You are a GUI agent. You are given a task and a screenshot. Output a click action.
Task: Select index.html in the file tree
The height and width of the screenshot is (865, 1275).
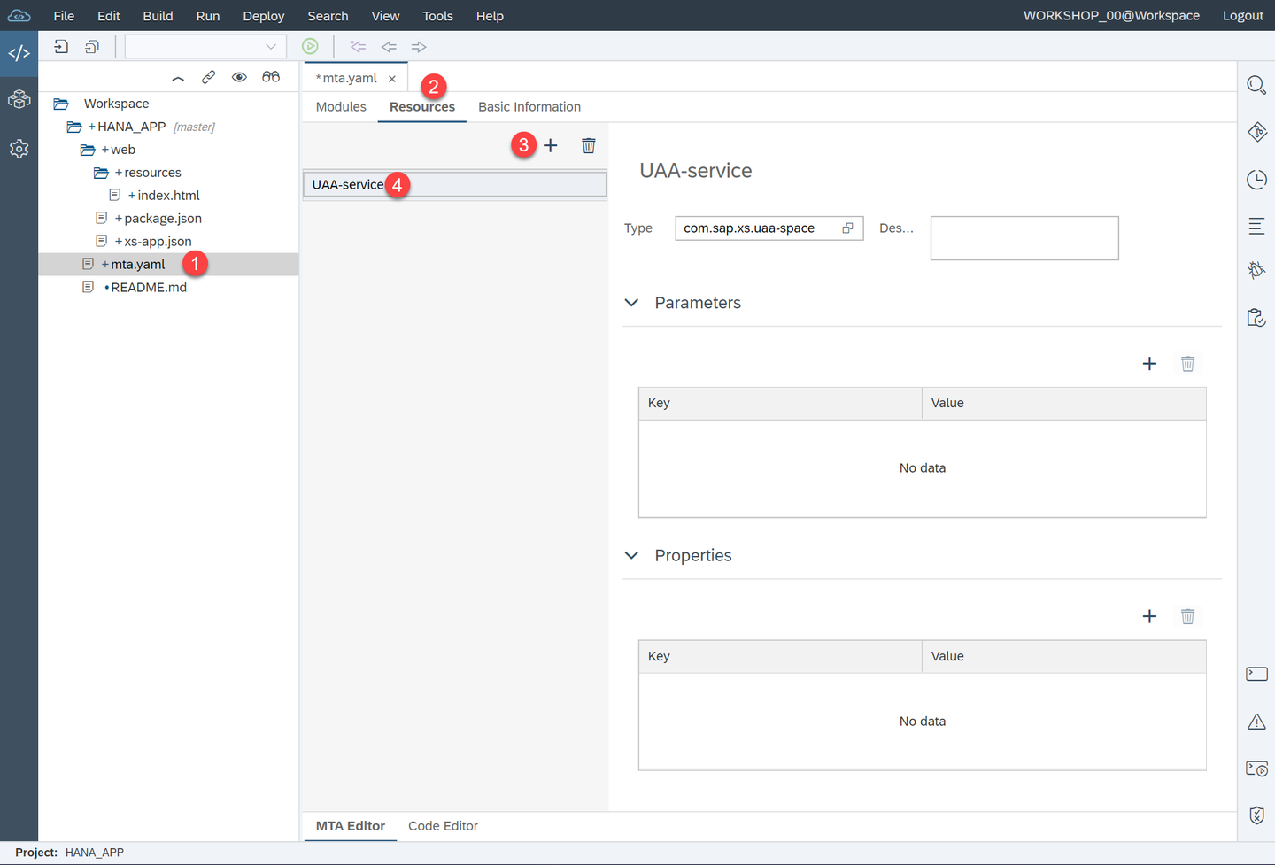(x=168, y=196)
